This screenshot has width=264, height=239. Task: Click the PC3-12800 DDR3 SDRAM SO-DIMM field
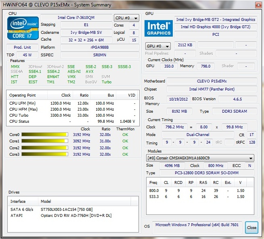(x=207, y=173)
